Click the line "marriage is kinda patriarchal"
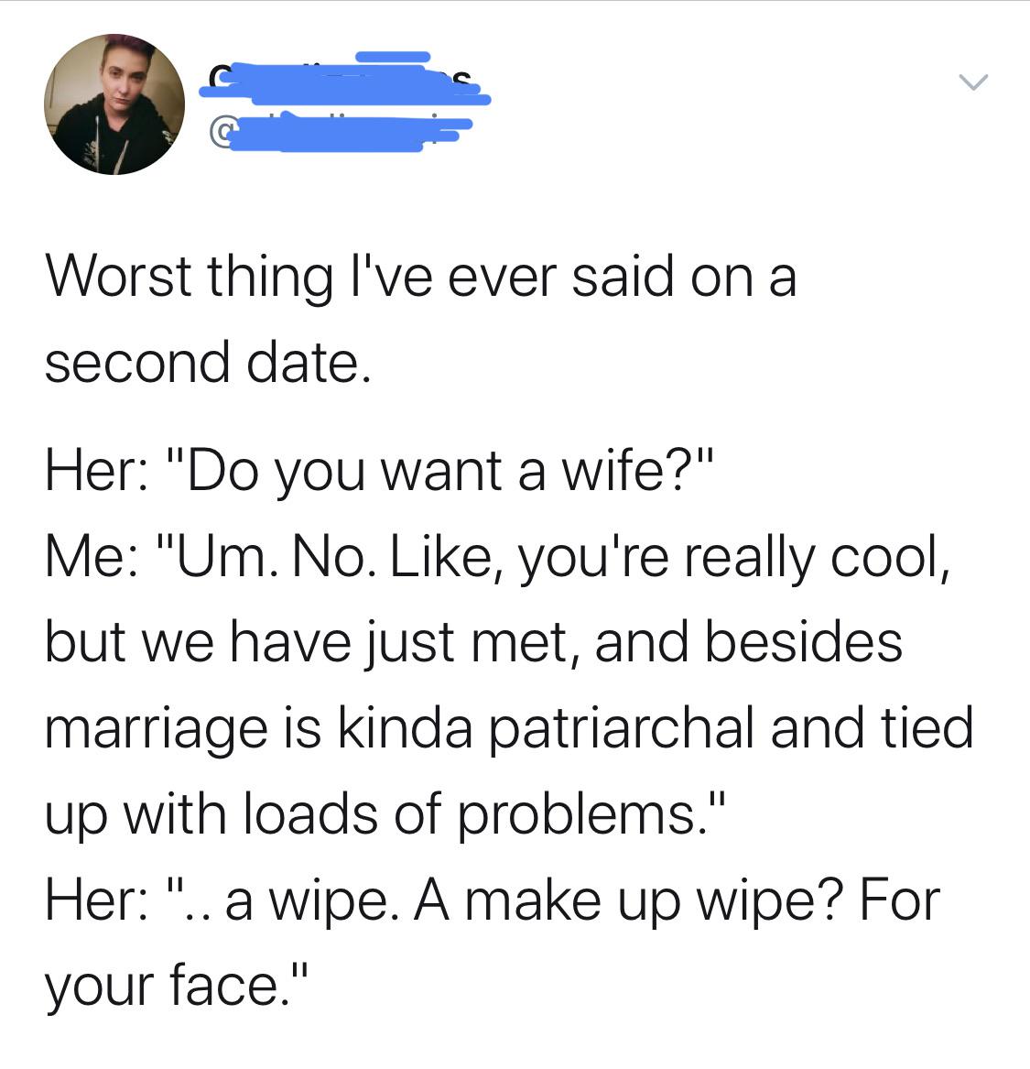The height and width of the screenshot is (1069, 1030). tap(508, 727)
